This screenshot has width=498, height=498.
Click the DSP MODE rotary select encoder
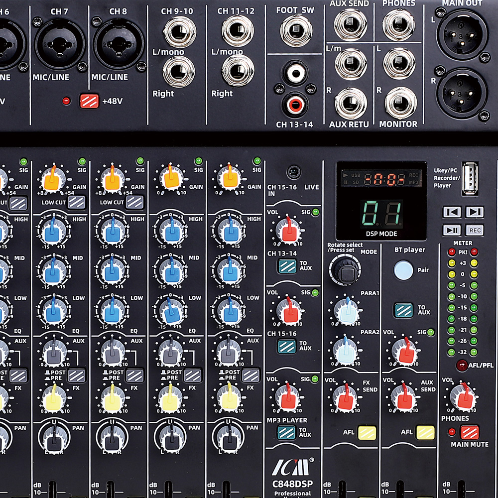(x=345, y=271)
